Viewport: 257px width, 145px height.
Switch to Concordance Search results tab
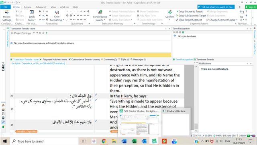[84, 60]
